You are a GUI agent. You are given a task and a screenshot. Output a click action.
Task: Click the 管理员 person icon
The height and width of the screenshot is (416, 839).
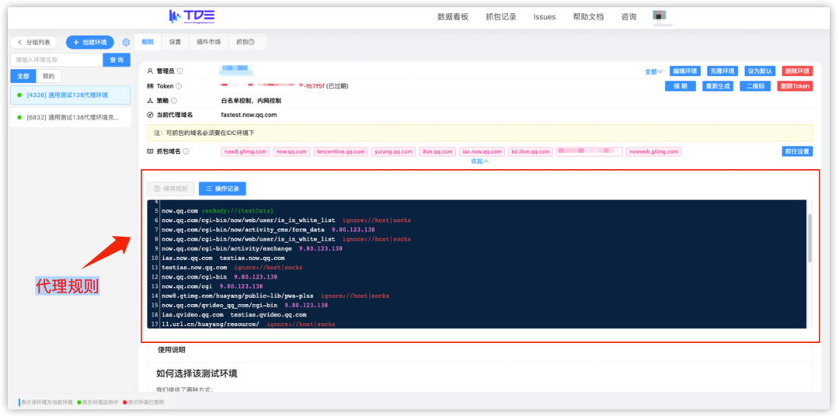[151, 71]
